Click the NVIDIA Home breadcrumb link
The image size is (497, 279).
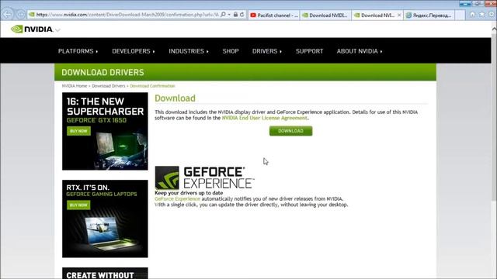[75, 86]
